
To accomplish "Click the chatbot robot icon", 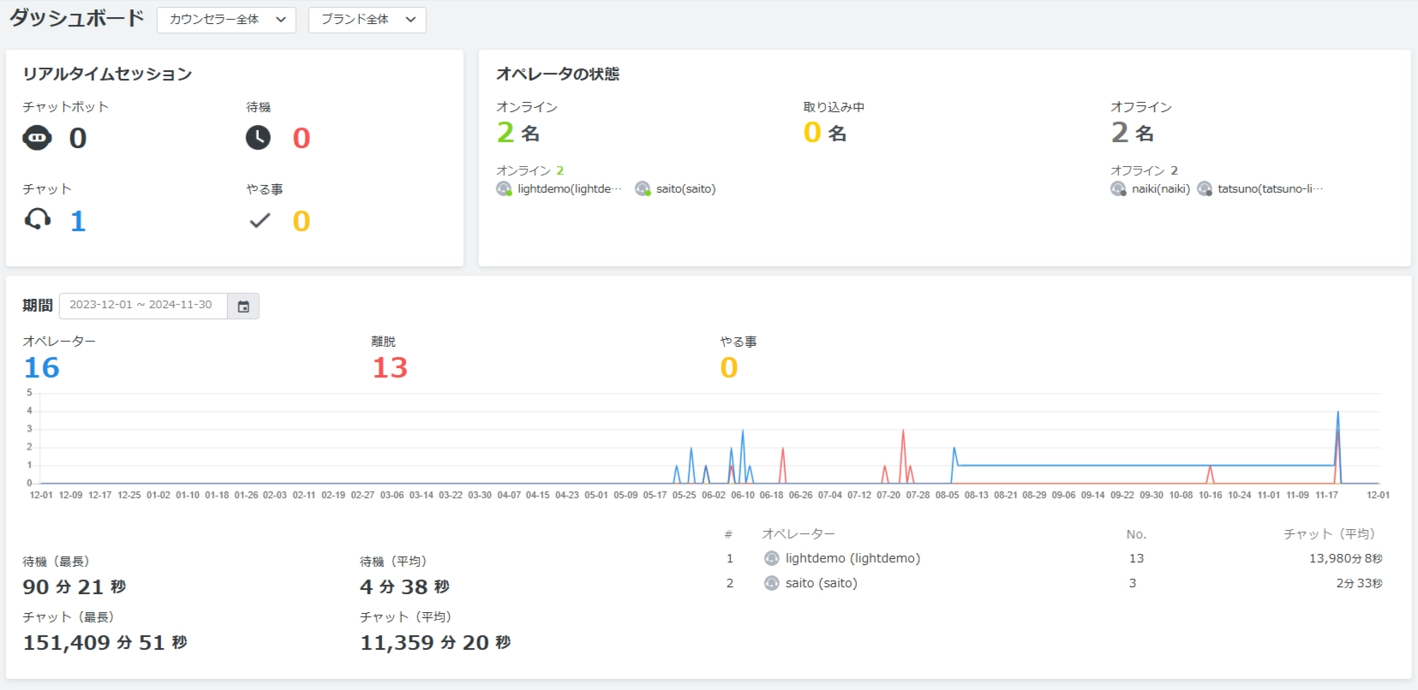I will (x=37, y=138).
